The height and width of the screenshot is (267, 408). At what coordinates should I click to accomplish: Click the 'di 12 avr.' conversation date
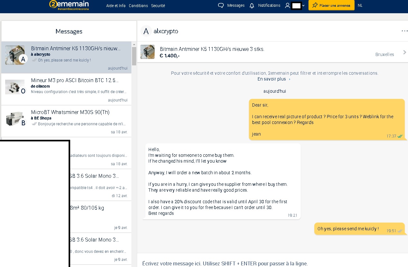(x=119, y=196)
